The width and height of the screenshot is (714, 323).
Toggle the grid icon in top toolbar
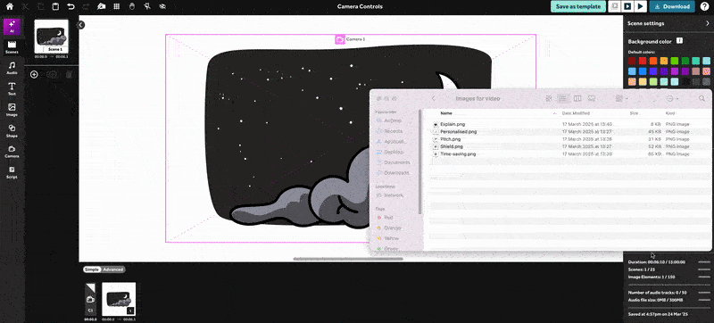pyautogui.click(x=117, y=6)
